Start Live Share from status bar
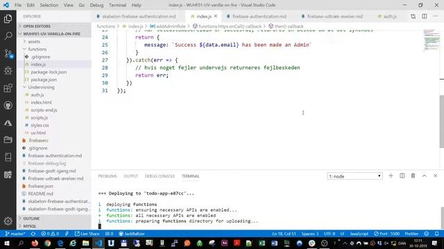 point(87,234)
